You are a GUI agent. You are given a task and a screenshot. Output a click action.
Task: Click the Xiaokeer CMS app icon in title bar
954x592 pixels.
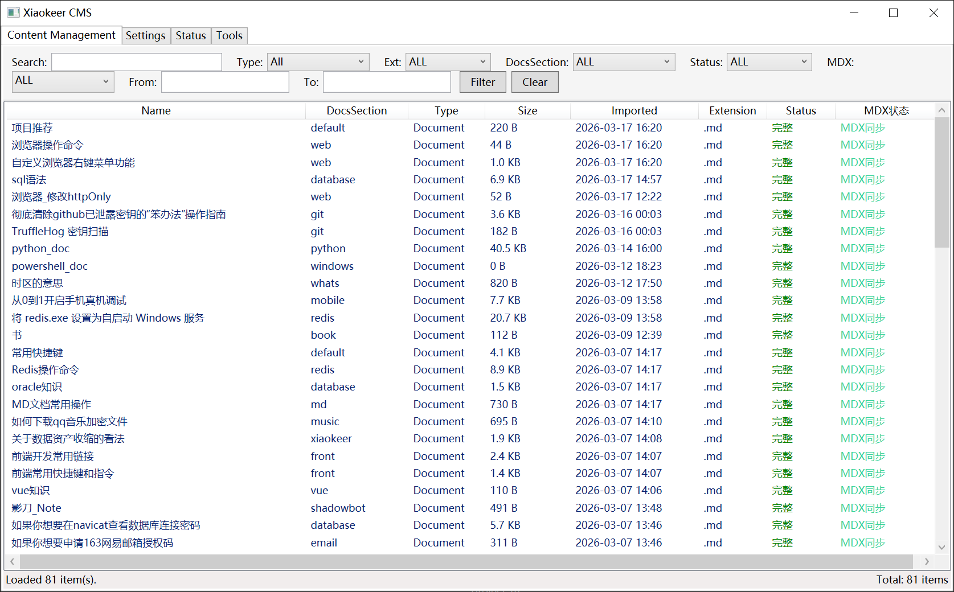[13, 13]
